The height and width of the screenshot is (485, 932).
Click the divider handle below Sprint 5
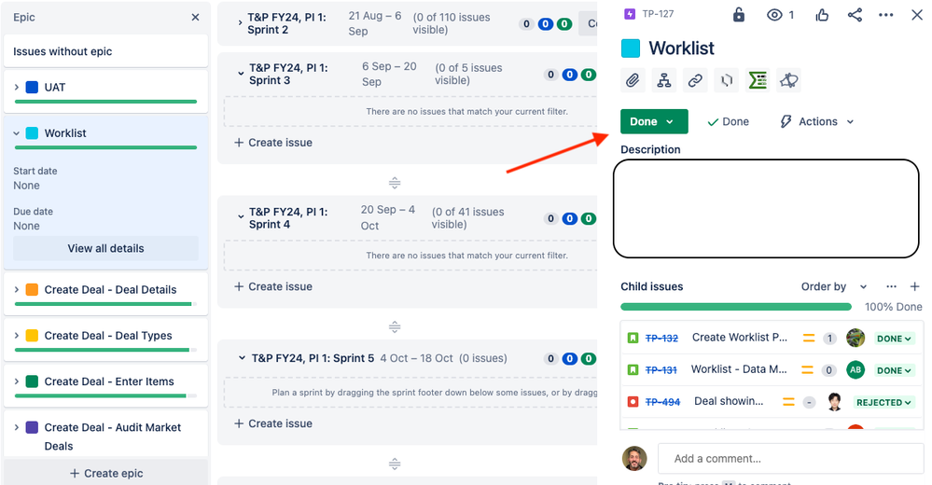coord(395,464)
